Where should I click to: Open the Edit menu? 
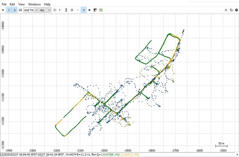[x=12, y=4]
